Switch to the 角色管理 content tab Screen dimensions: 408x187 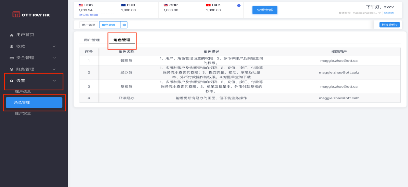(122, 40)
